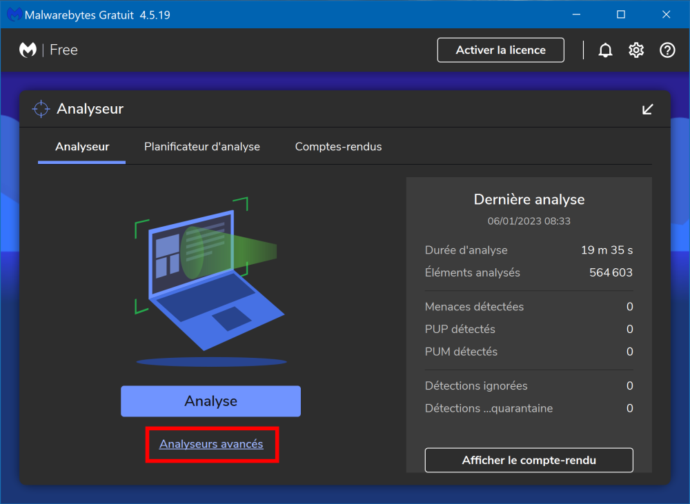Select the Analyseur tab
The image size is (690, 504).
pos(82,147)
